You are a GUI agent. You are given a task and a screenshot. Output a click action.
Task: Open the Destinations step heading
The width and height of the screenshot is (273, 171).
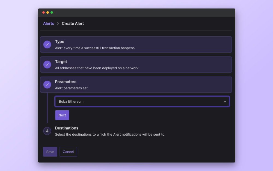[x=67, y=128]
